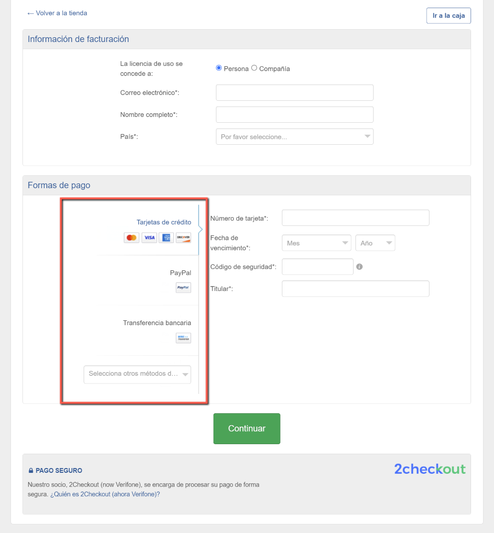Screen dimensions: 494x533
Task: Click the American Express card icon
Action: [166, 237]
